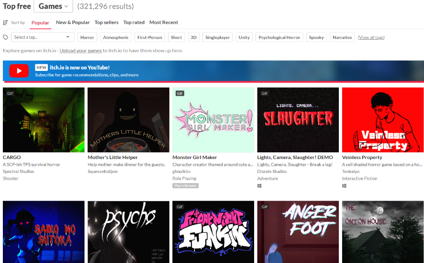Click the YouTube play logo in banner

click(x=19, y=71)
